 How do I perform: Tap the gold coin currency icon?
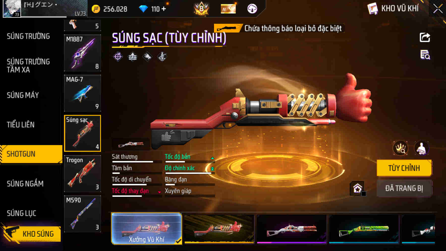point(96,9)
